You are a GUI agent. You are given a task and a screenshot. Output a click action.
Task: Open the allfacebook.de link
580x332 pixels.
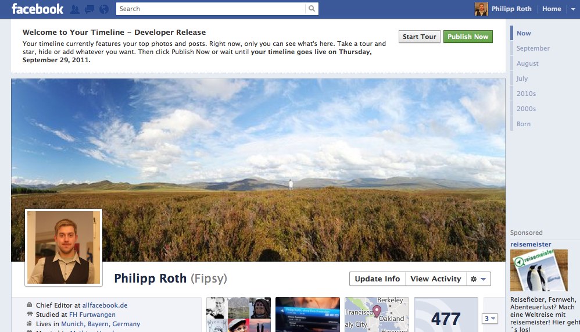point(105,305)
